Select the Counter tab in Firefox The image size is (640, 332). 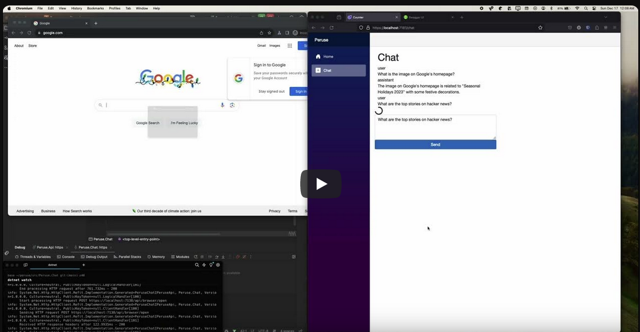[x=372, y=18]
